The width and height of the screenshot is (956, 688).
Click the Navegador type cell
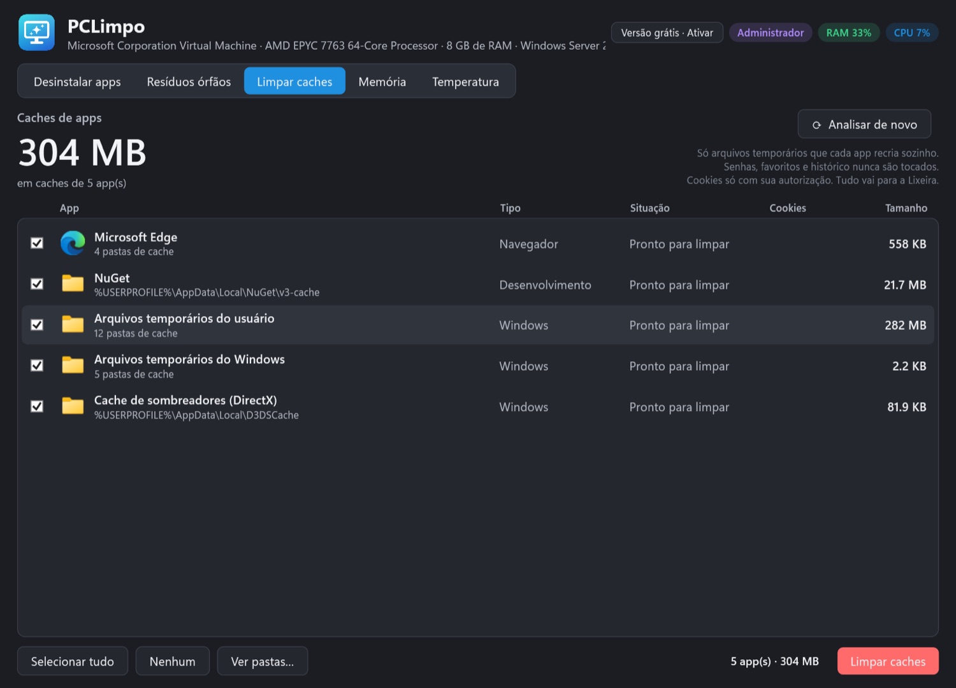[528, 244]
